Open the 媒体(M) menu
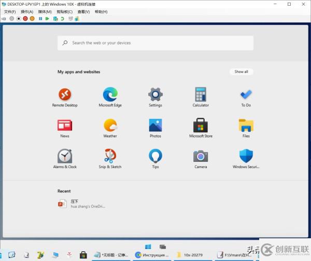The width and height of the screenshot is (311, 261). [x=45, y=12]
